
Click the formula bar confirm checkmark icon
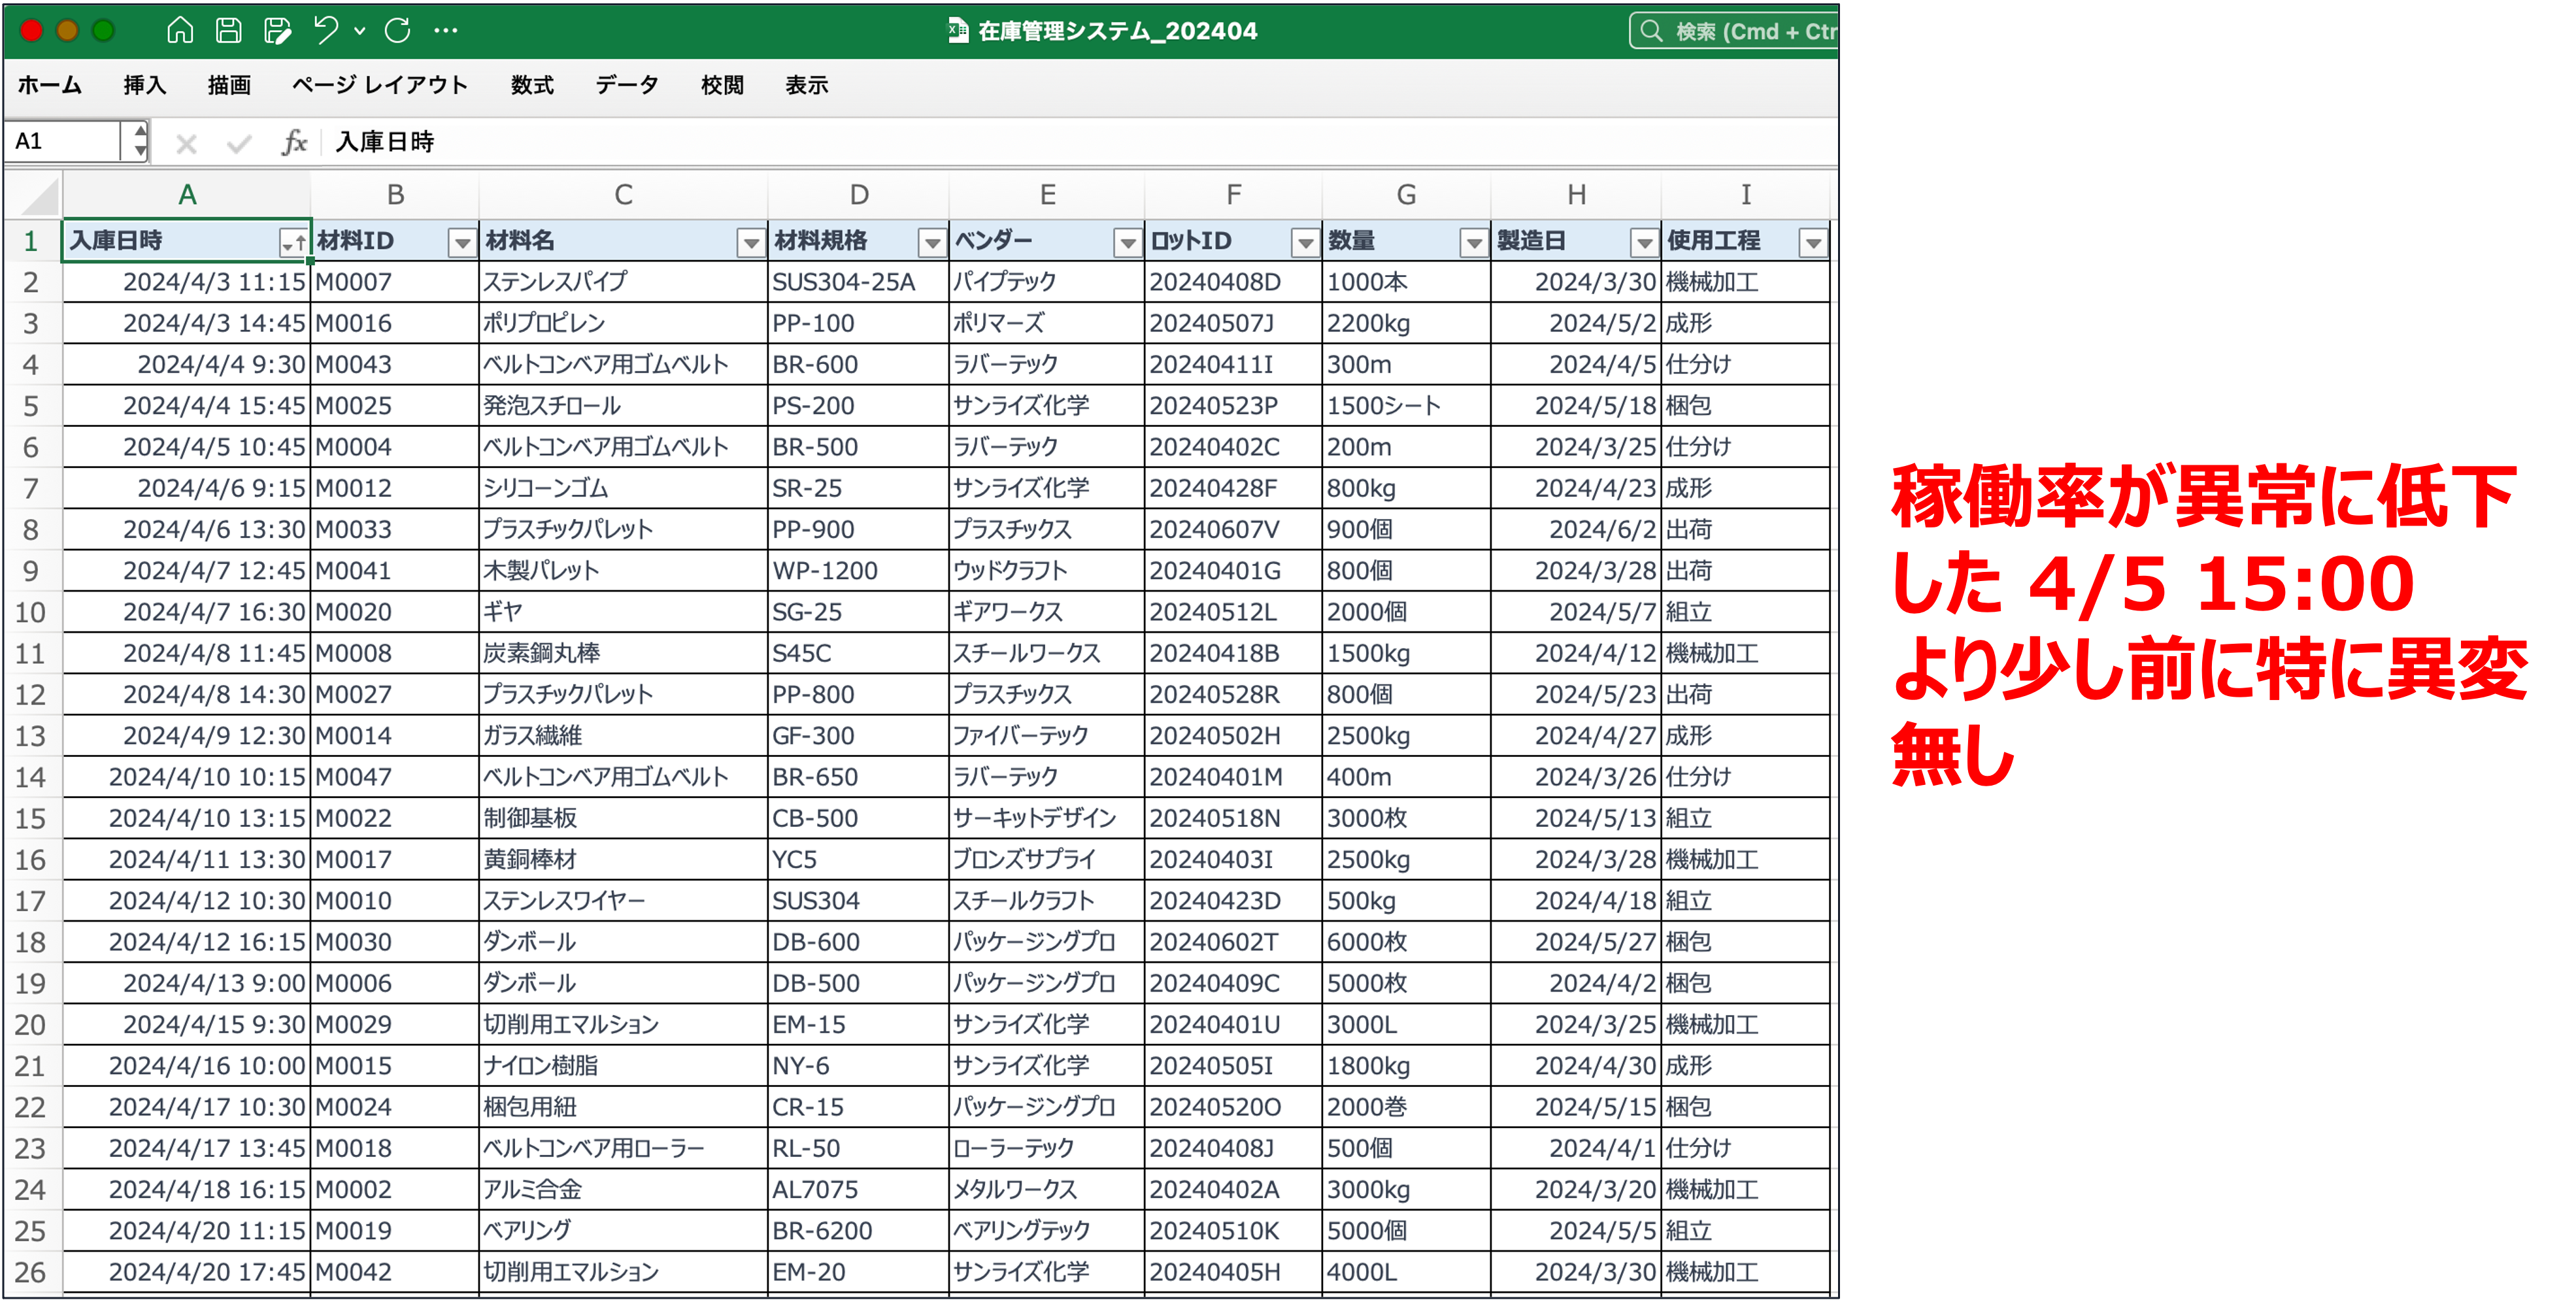pos(239,143)
